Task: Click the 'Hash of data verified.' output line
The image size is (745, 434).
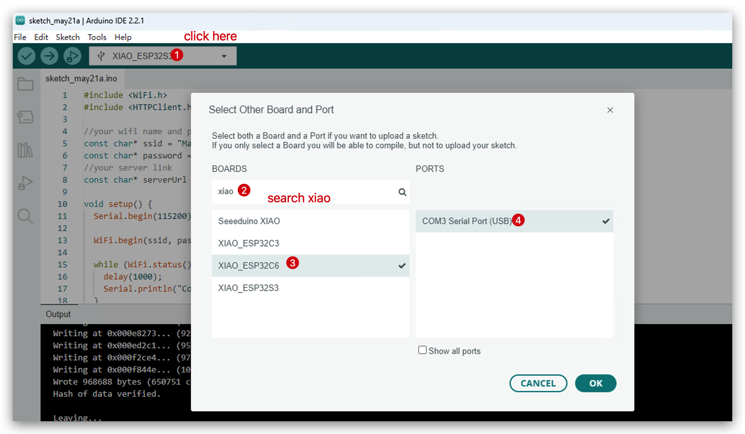Action: pos(107,394)
